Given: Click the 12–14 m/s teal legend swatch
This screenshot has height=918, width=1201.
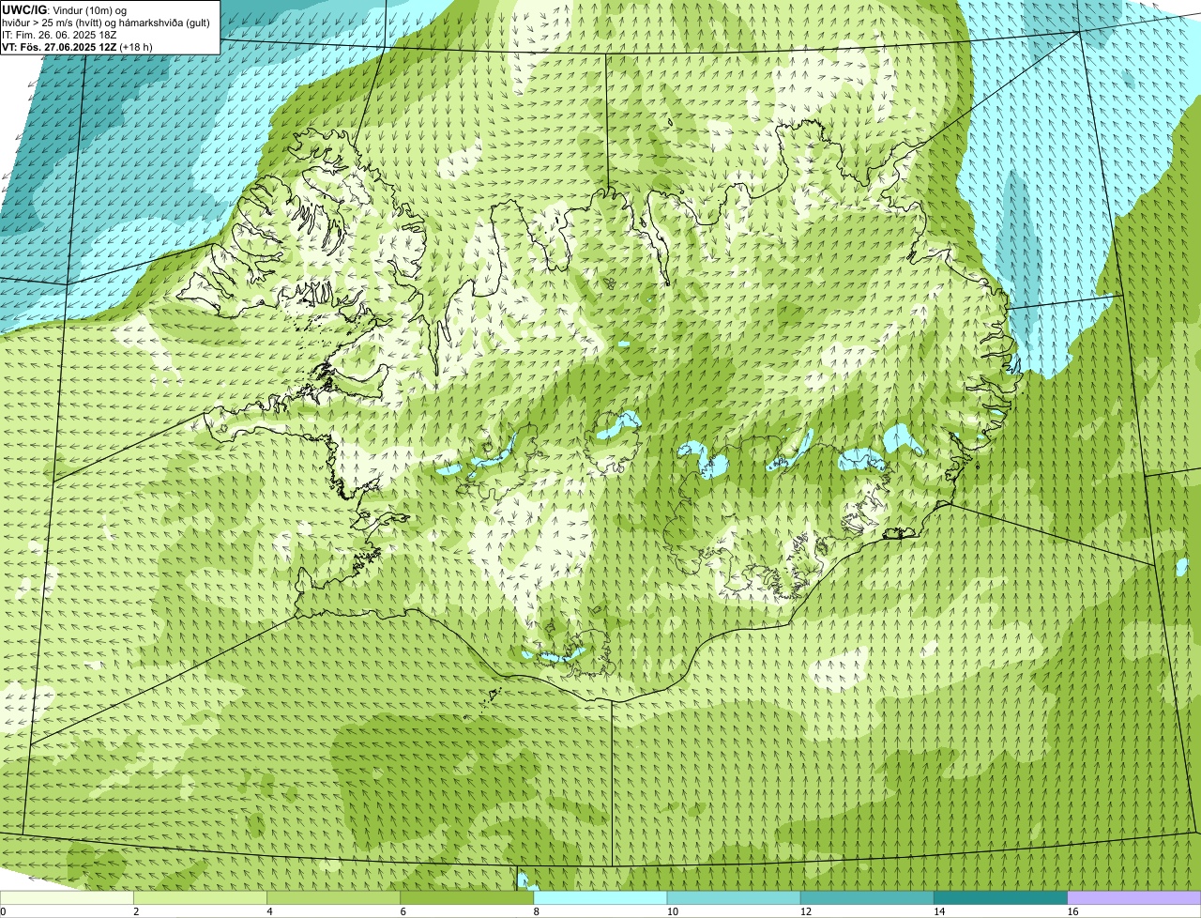Looking at the screenshot, I should [x=867, y=897].
